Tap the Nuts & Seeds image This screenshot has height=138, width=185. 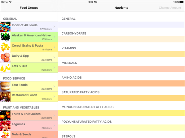pos(5,134)
